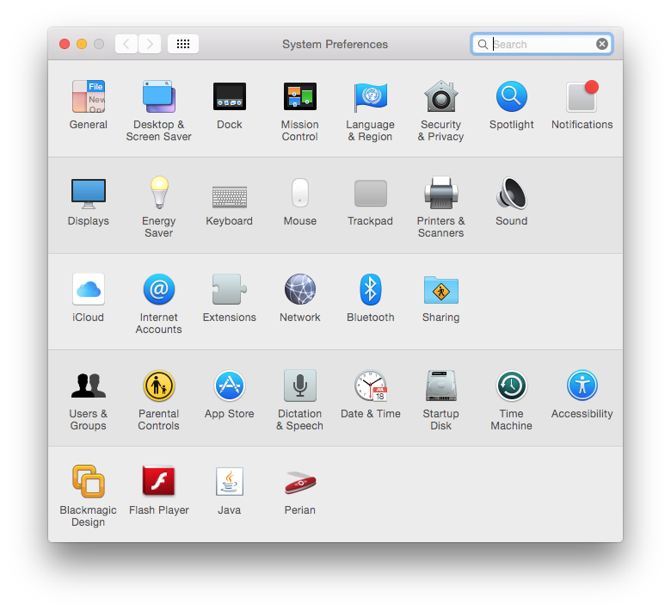The height and width of the screenshot is (611, 671).
Task: Click the Forward navigation arrow
Action: 150,44
